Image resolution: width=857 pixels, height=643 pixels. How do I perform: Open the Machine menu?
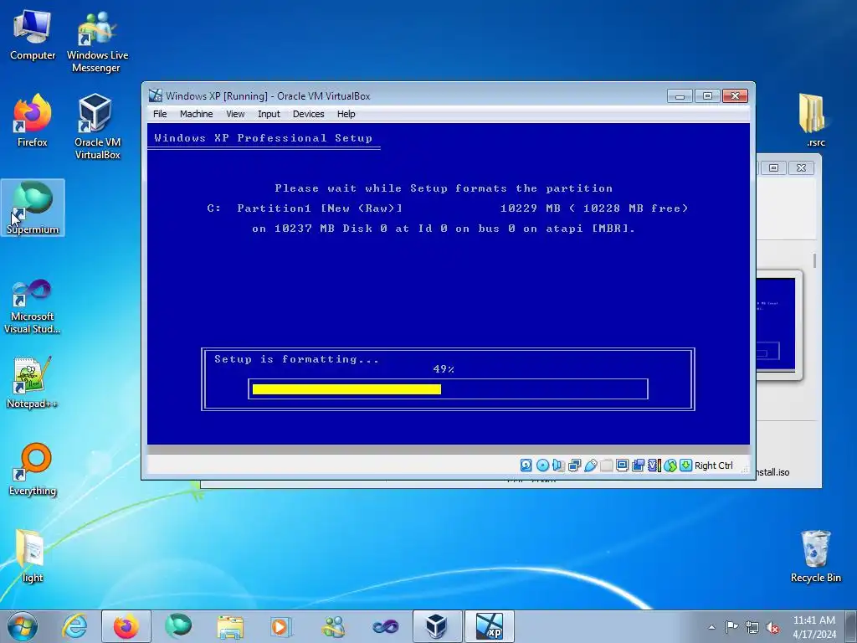tap(196, 114)
